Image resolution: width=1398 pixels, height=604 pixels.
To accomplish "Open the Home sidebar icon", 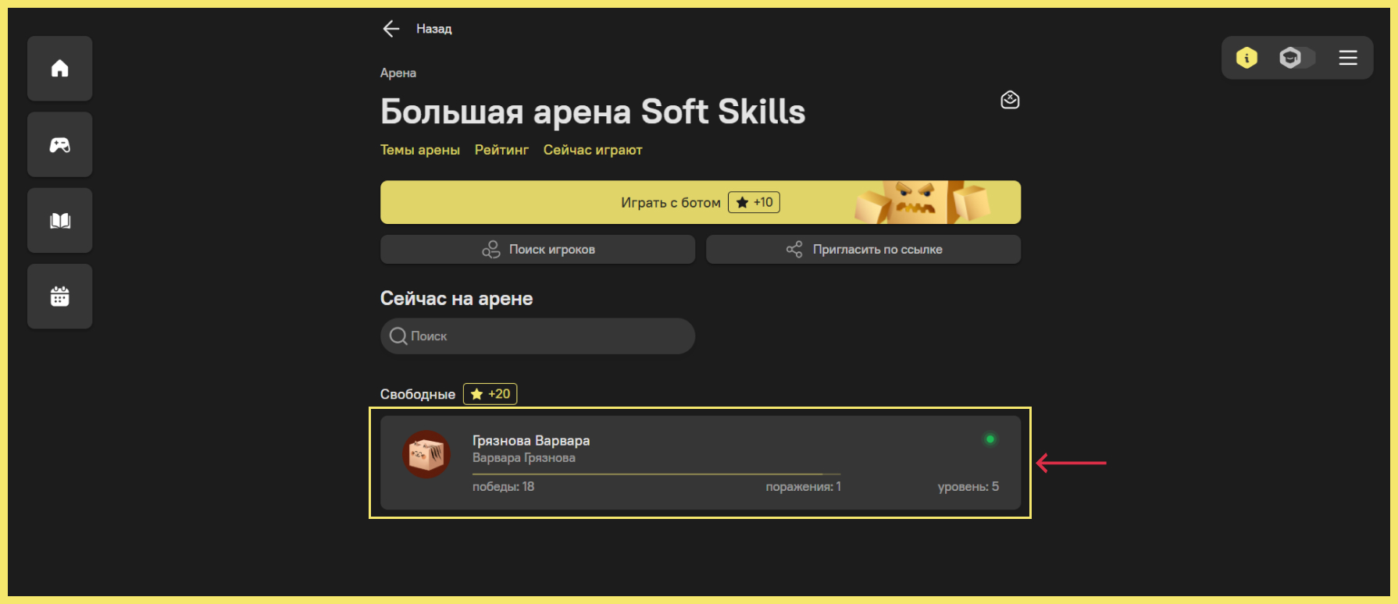I will (59, 69).
